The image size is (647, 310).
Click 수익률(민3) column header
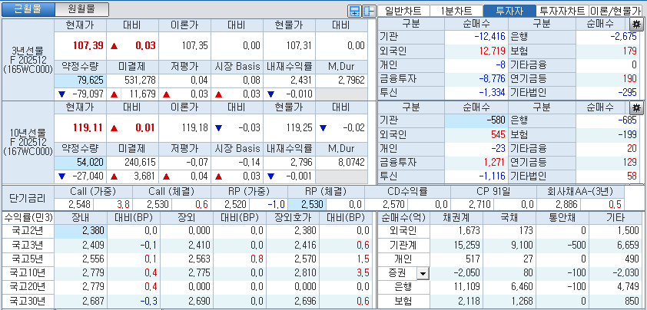(x=28, y=218)
